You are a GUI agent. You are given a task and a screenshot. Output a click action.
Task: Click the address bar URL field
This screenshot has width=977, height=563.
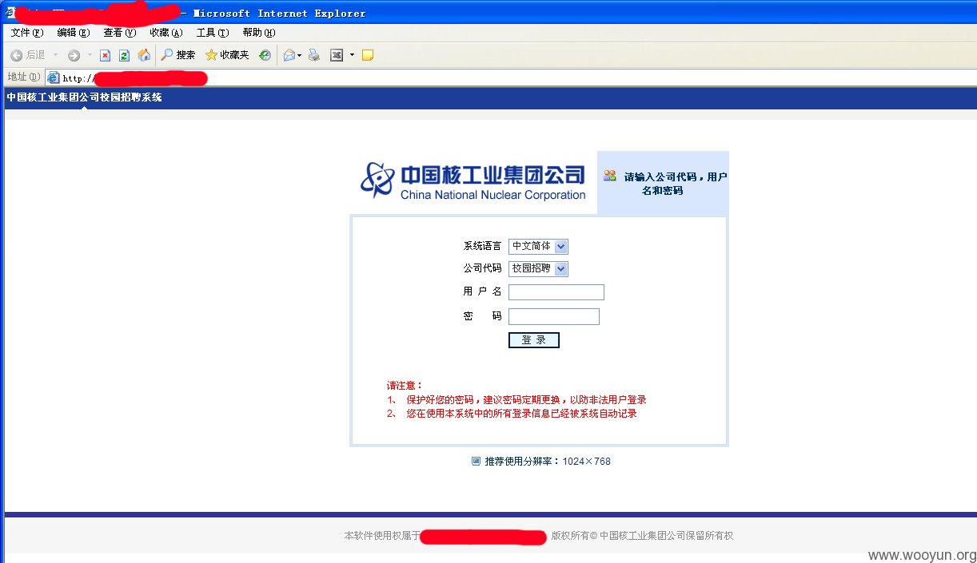pyautogui.click(x=512, y=77)
